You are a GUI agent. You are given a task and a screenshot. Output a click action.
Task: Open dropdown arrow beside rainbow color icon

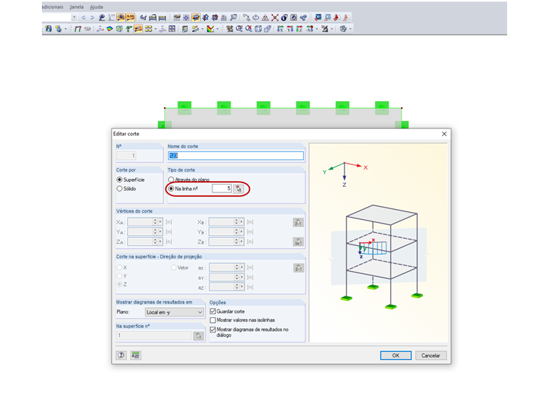[217, 29]
